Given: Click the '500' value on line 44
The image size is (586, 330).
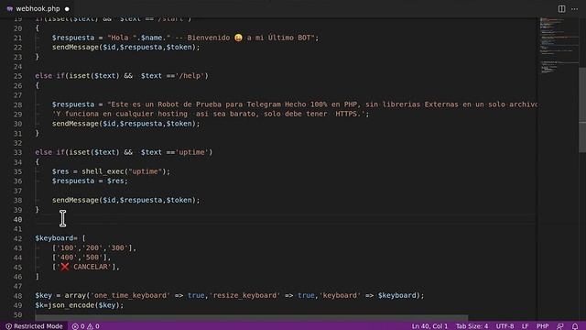Looking at the screenshot, I should 92,258.
